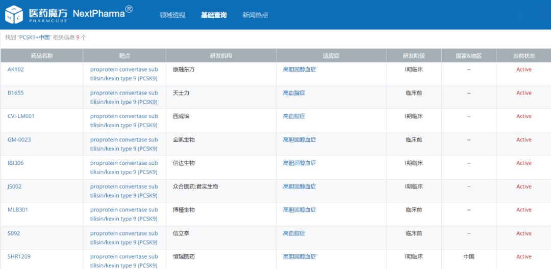
Task: Click the 研发阶段 column header
Action: pyautogui.click(x=414, y=56)
